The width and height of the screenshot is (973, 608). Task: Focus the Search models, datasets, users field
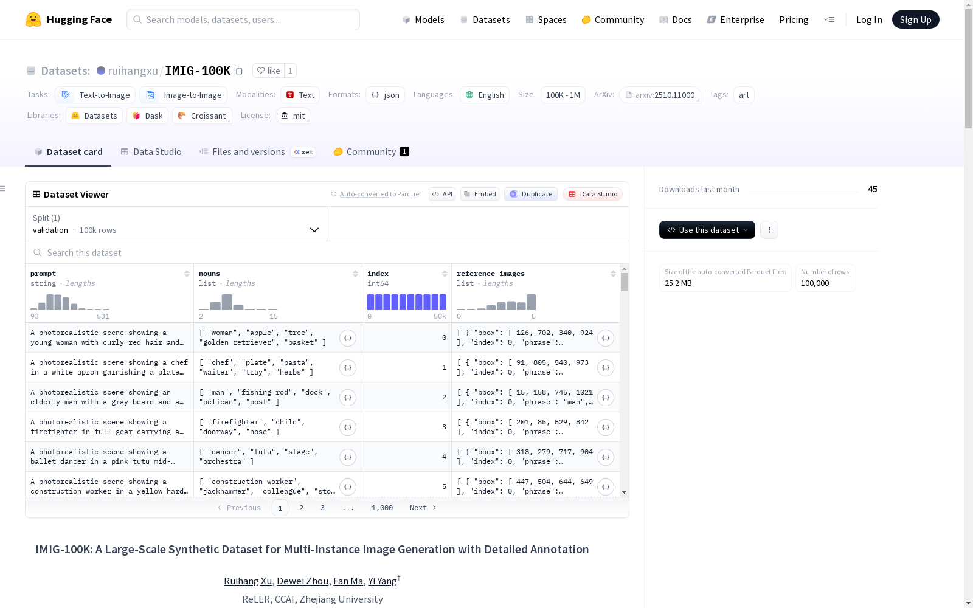[x=243, y=19]
